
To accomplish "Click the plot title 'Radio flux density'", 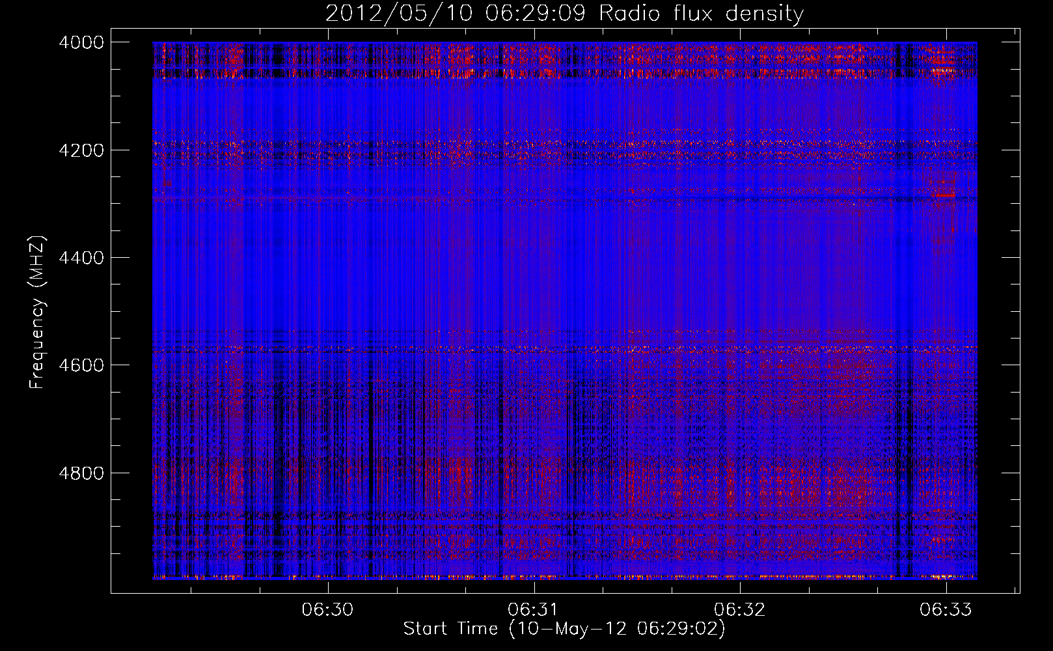I will 701,13.
